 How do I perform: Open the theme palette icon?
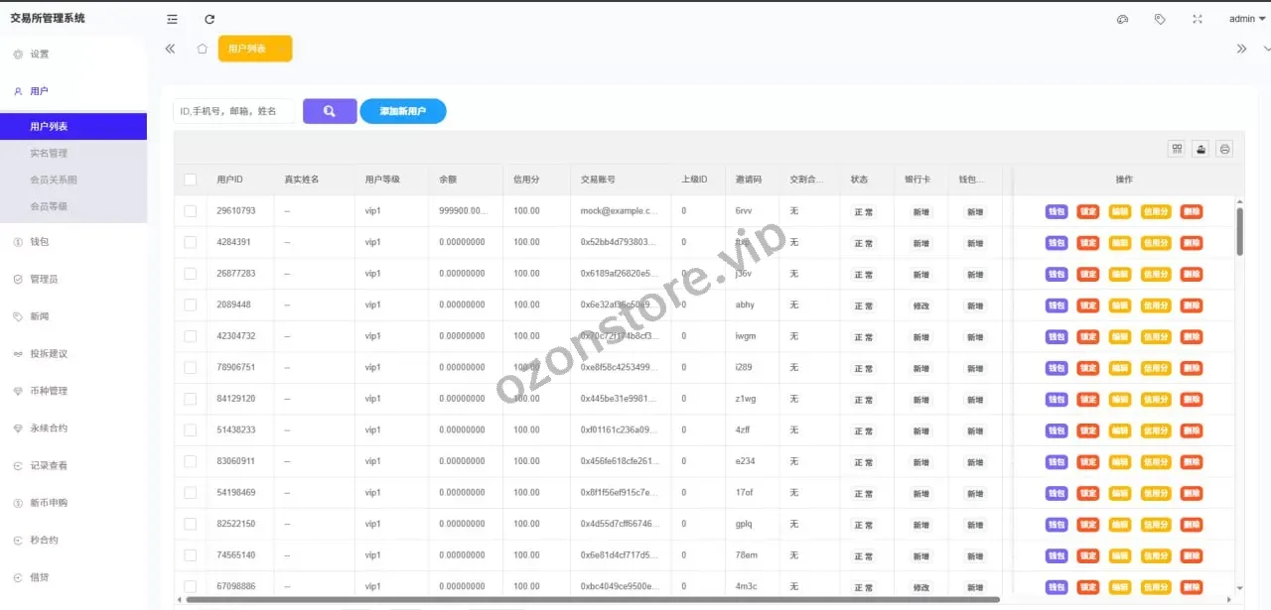(x=1123, y=19)
